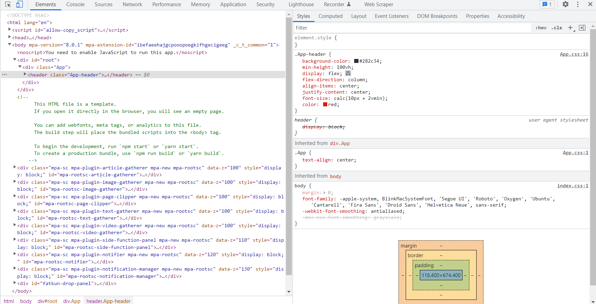596x304 pixels.
Task: Expand the mpa-plugin-article-gatherer div
Action: [x=15, y=167]
